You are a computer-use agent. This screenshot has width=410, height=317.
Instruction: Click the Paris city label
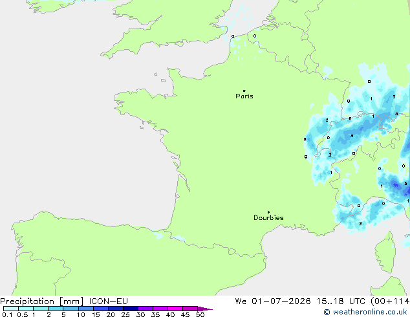point(244,96)
